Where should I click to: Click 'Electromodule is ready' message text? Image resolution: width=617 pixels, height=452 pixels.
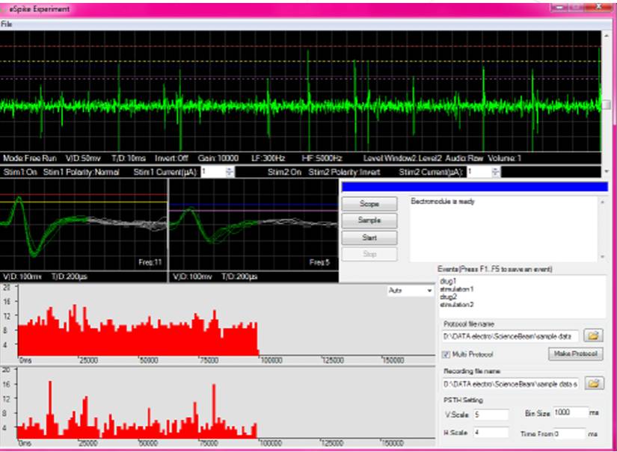click(443, 201)
